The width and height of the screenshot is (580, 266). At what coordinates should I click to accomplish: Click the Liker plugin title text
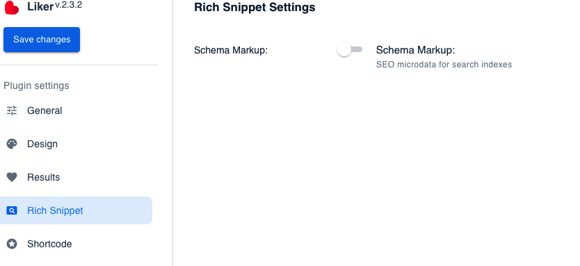click(x=40, y=7)
